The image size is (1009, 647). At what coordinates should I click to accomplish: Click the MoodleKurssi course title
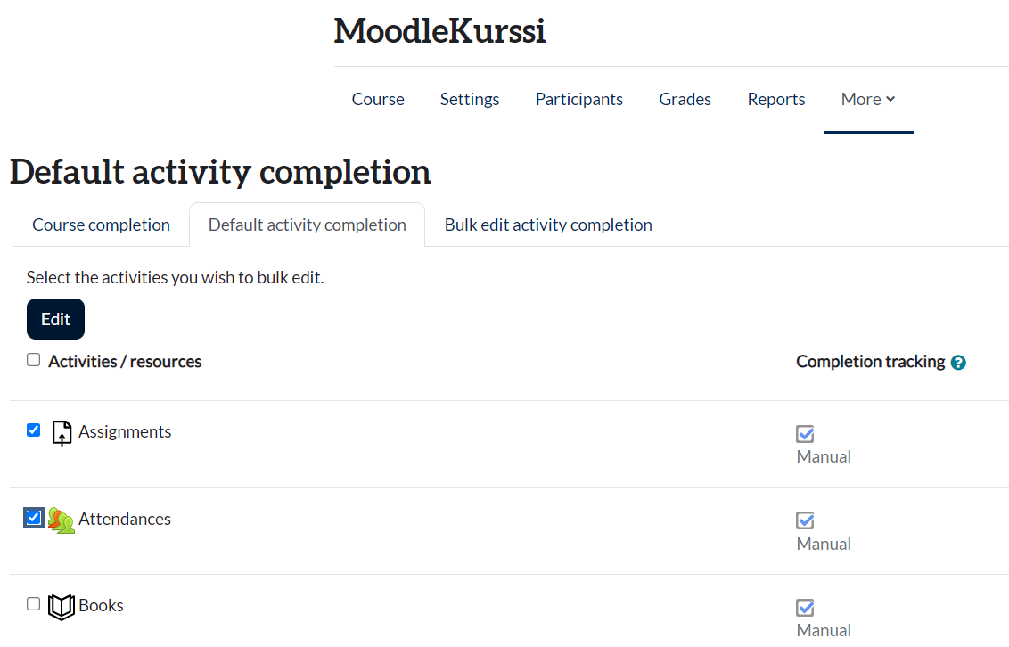point(439,31)
